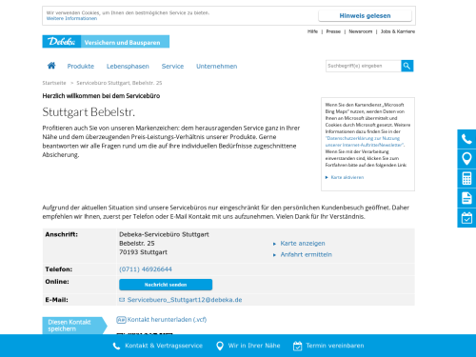The image size is (476, 357).
Task: Dismiss cookies with Hinweis gelesen
Action: pos(365,16)
